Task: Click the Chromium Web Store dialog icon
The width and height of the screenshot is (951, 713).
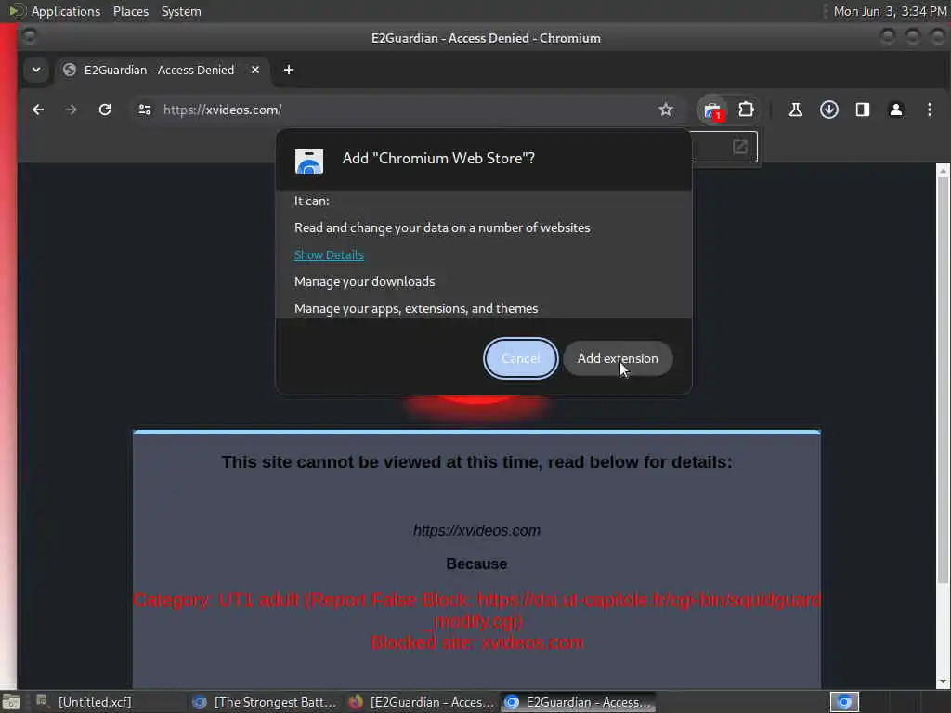Action: (x=308, y=162)
